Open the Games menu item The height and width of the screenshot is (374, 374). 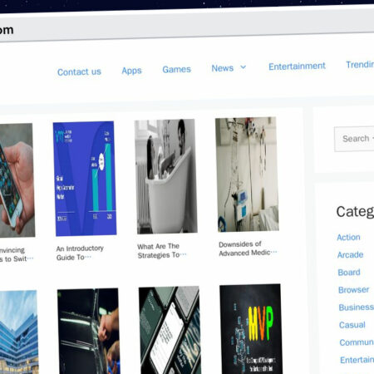[176, 69]
